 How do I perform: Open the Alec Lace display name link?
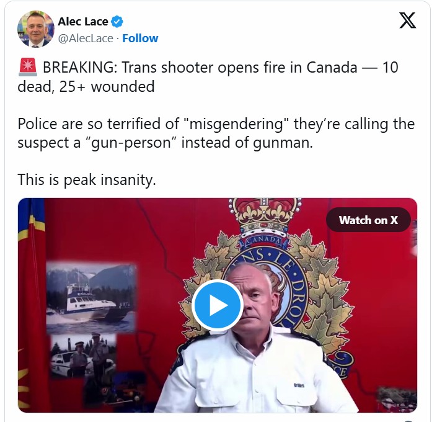83,22
